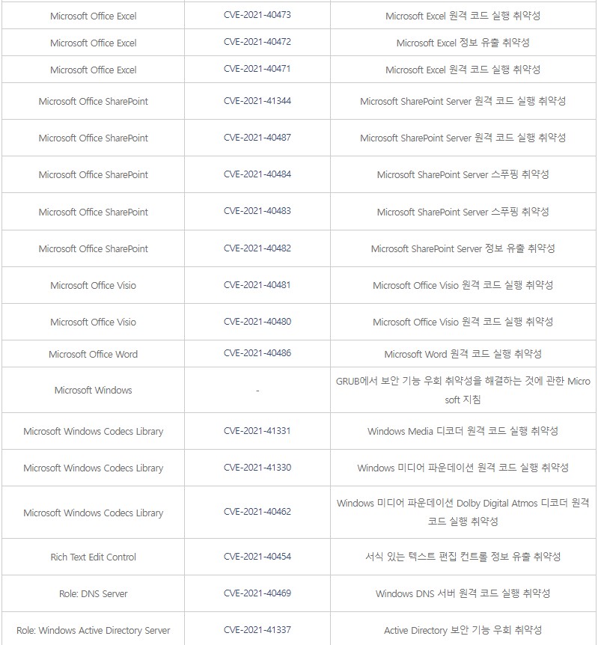598x645 pixels.
Task: Click the CVE-2021-40482 cell
Action: [257, 248]
